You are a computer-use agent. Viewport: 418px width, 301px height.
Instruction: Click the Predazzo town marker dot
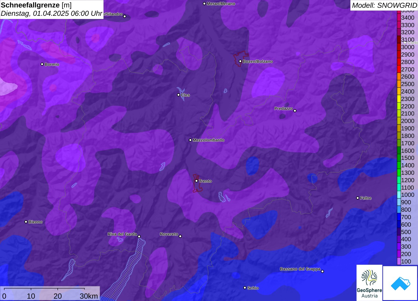[295, 111]
